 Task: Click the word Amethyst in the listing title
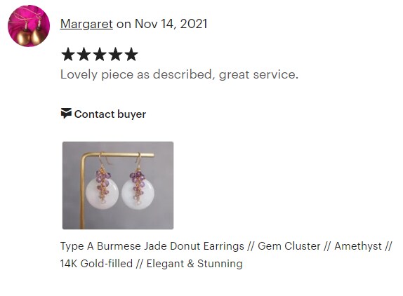coord(358,246)
